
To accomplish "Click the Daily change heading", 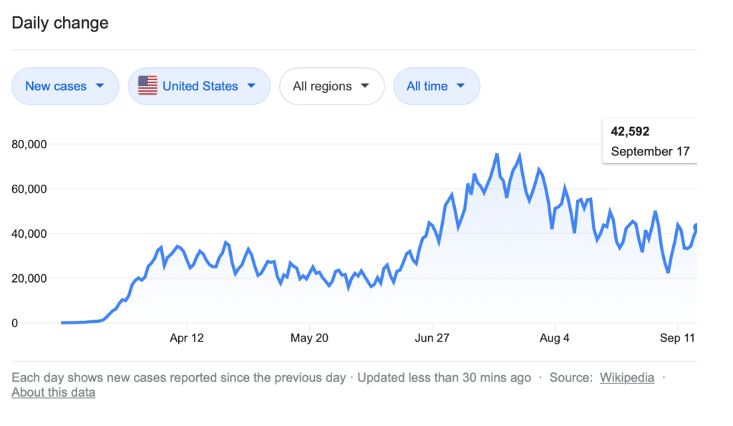I will point(60,23).
